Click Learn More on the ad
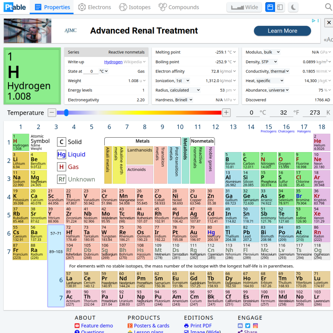The height and width of the screenshot is (333, 333). (x=282, y=31)
